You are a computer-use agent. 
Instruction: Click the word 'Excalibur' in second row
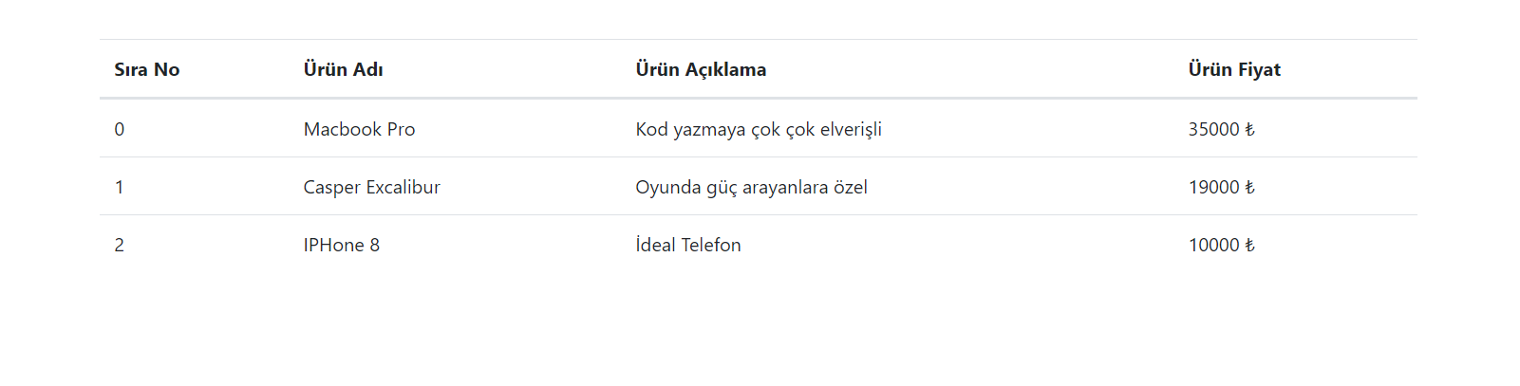click(x=403, y=187)
